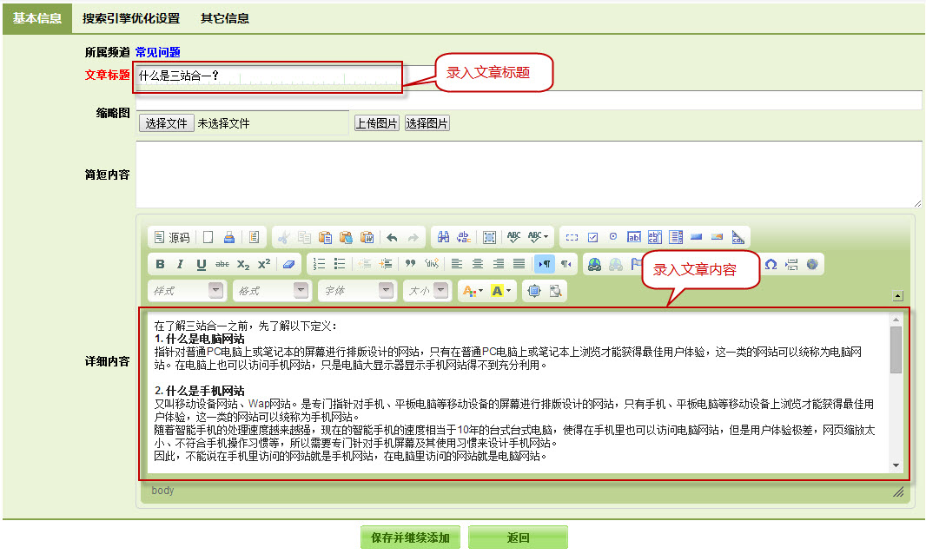926x554 pixels.
Task: Apply block quote formatting
Action: (x=410, y=264)
